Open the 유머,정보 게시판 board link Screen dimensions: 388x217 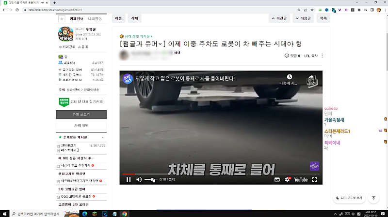click(138, 36)
